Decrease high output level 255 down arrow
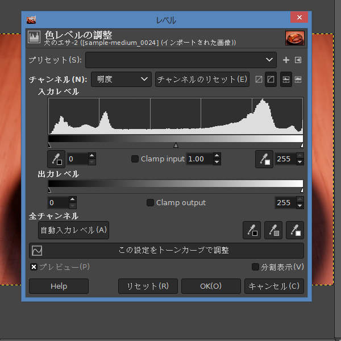The width and height of the screenshot is (341, 341). tap(300, 206)
